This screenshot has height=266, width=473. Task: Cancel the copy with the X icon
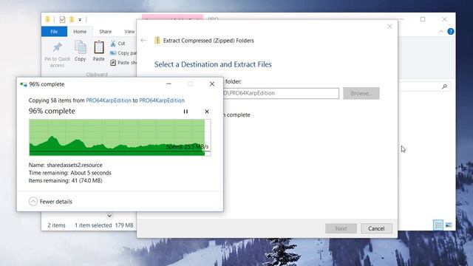pos(207,112)
